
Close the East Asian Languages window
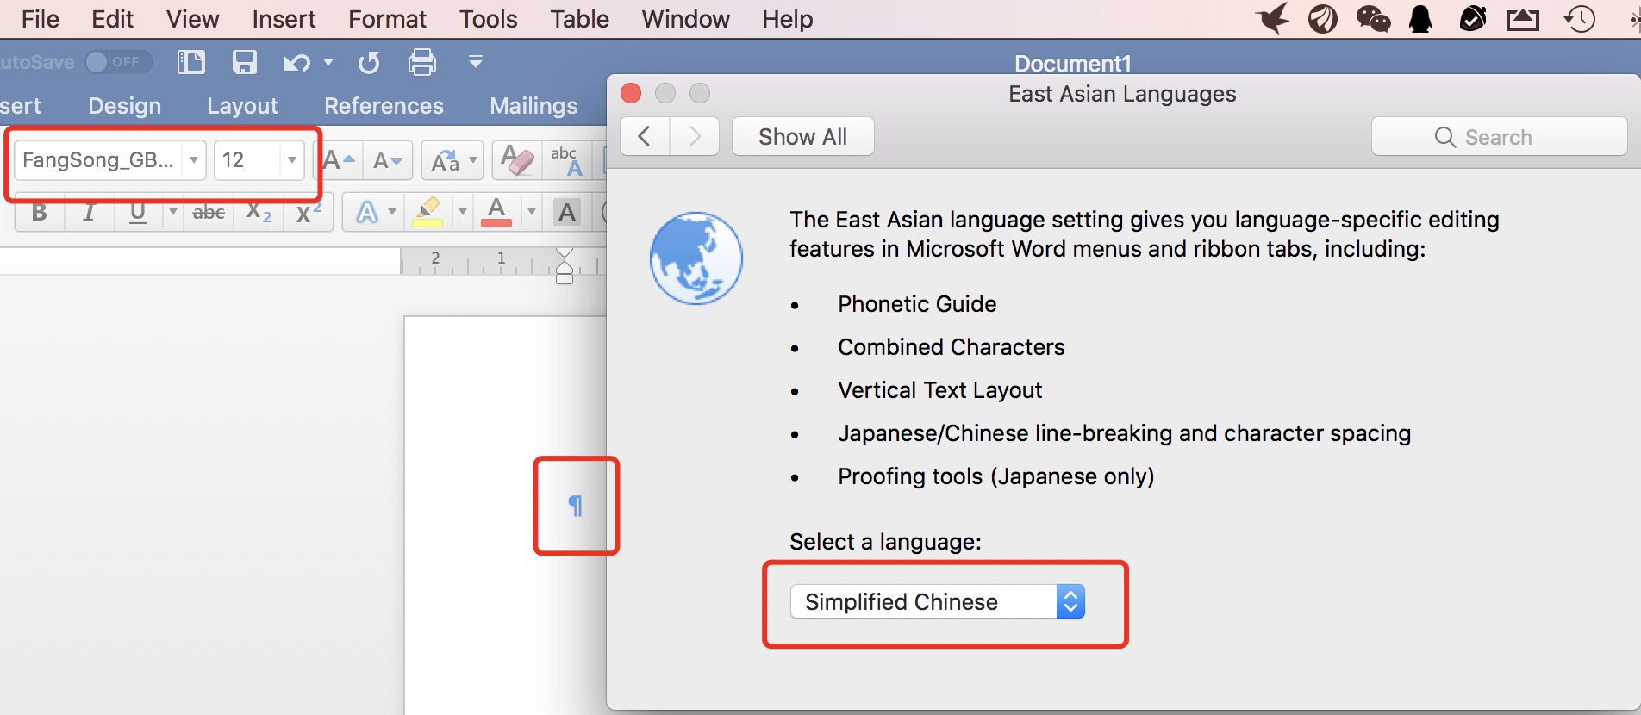pyautogui.click(x=631, y=93)
